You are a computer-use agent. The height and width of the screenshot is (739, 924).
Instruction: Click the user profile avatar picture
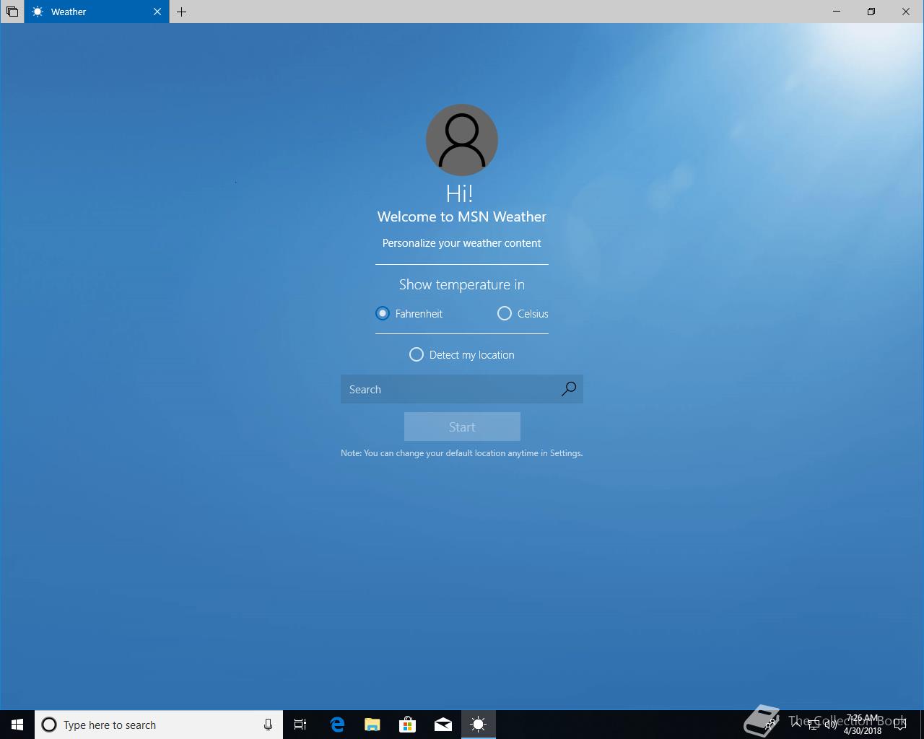coord(462,140)
